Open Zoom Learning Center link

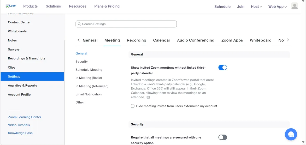(x=25, y=117)
